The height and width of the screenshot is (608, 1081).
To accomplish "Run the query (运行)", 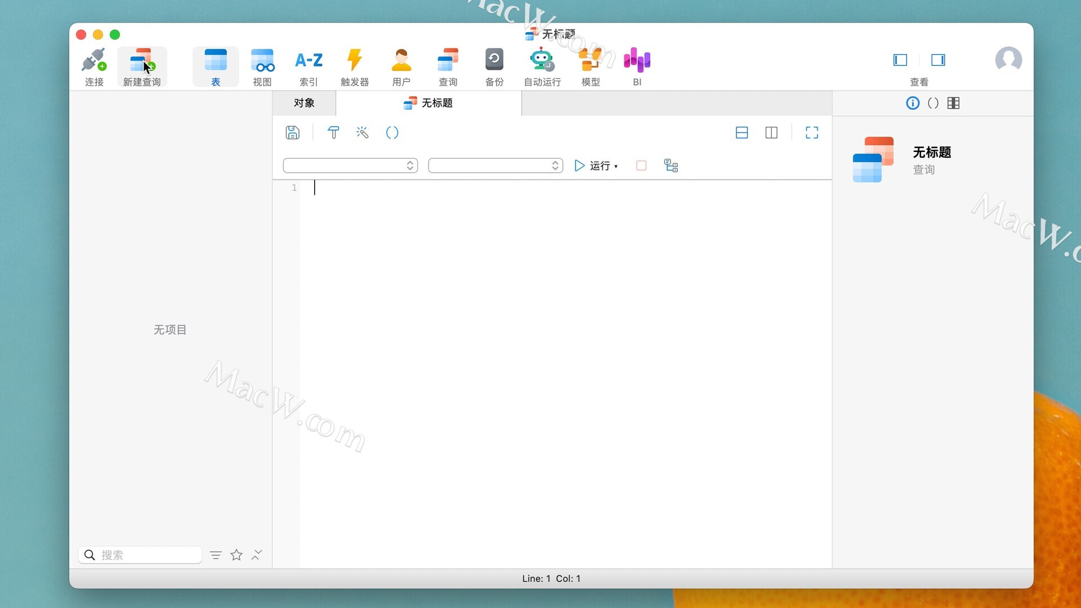I will (592, 166).
